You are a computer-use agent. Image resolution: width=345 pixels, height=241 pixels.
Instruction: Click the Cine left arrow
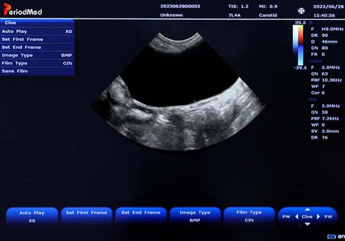pyautogui.click(x=297, y=216)
